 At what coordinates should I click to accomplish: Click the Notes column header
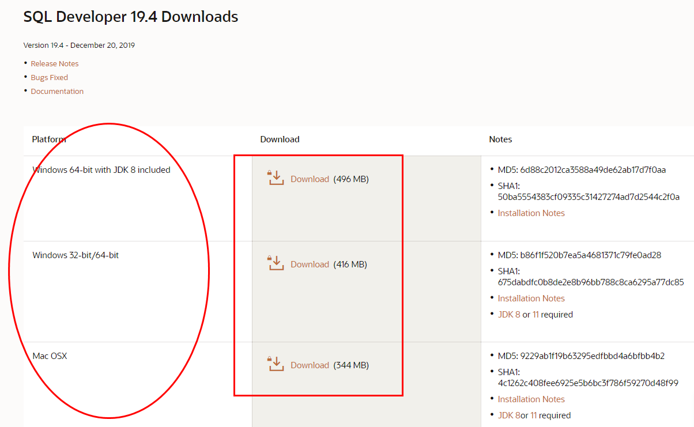500,139
